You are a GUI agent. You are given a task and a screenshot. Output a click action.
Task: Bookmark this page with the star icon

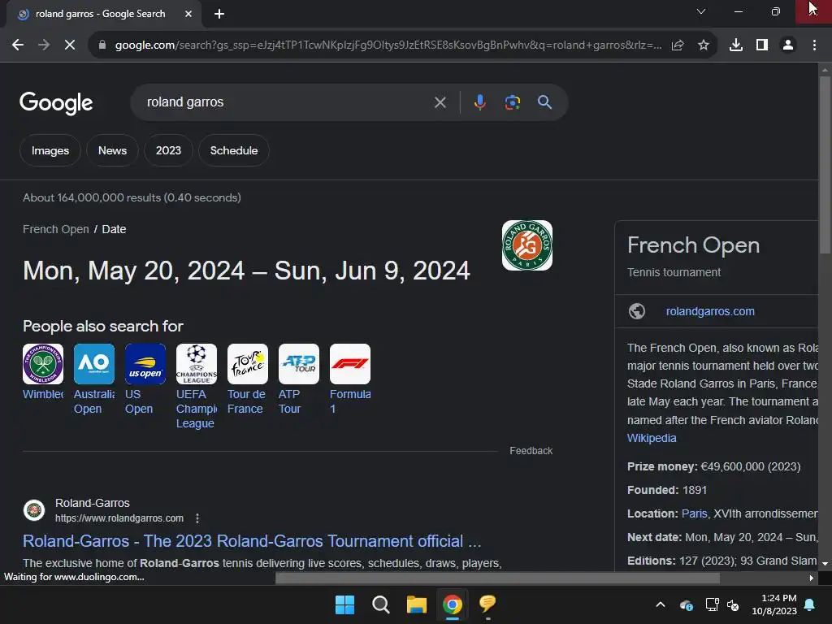703,45
